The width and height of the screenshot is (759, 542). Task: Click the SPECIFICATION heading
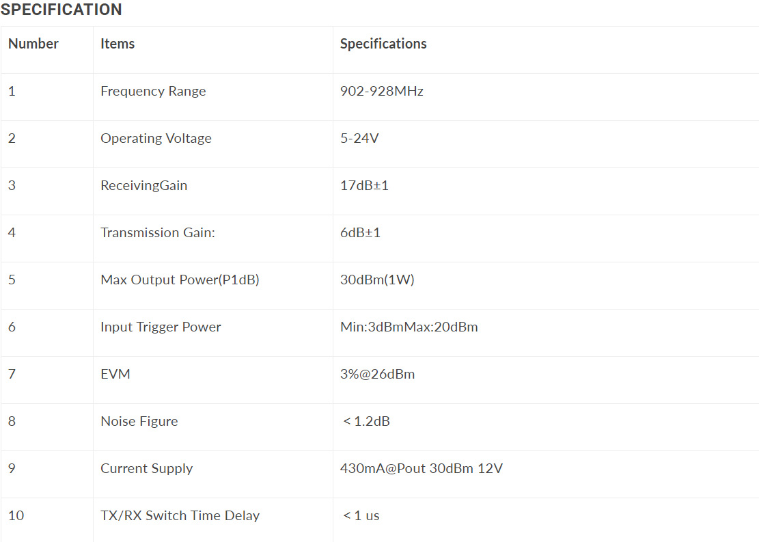pyautogui.click(x=61, y=10)
